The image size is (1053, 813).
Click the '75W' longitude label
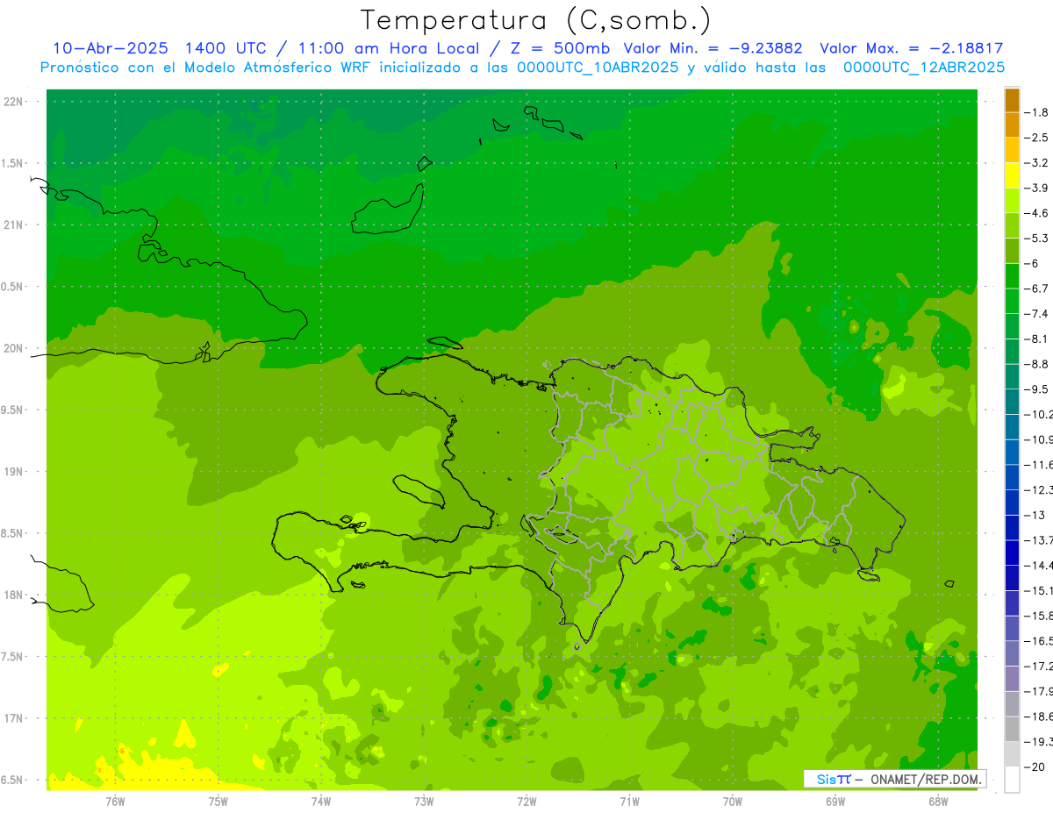tap(218, 802)
